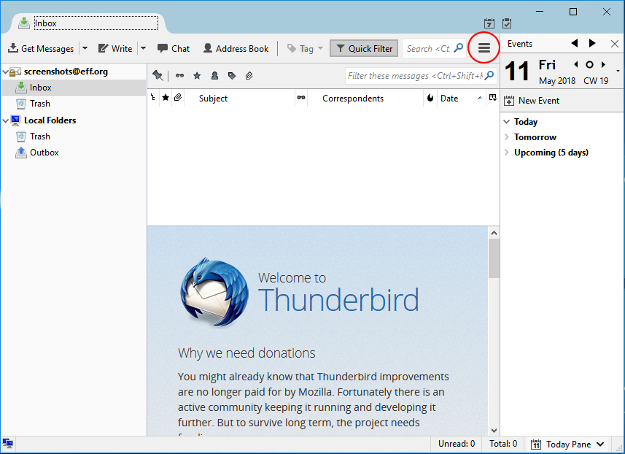The image size is (625, 454).
Task: Click the welcome page scrollbar up arrow
Action: (x=494, y=233)
